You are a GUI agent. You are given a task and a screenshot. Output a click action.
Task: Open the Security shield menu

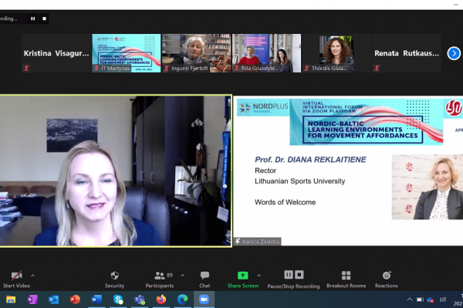click(114, 280)
